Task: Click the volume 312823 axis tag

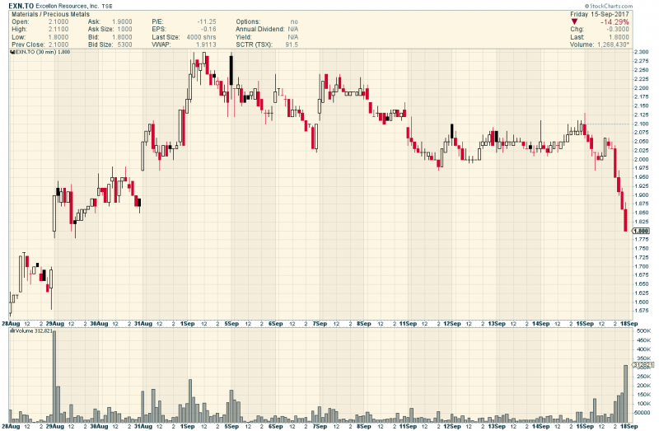Action: click(x=641, y=364)
